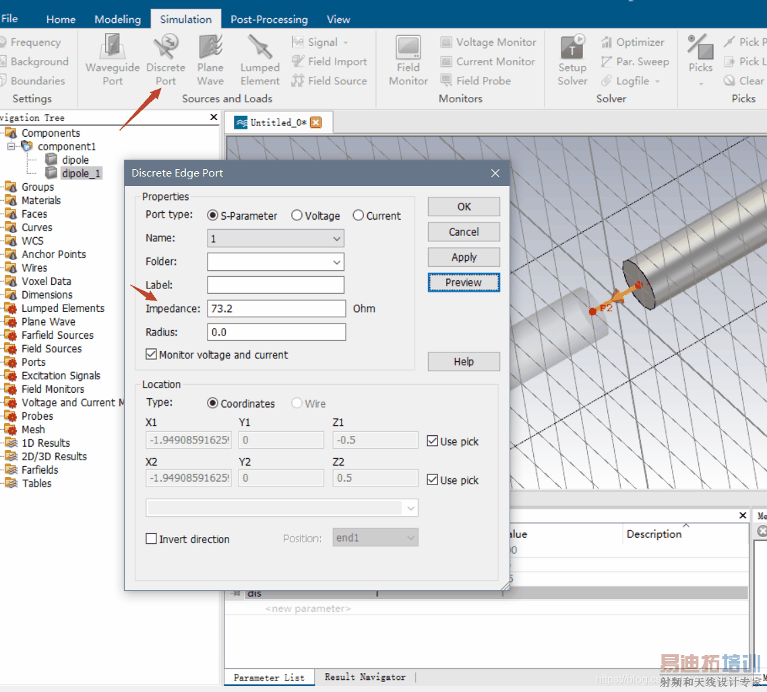
Task: Select S-Parameter port type
Action: (x=212, y=215)
